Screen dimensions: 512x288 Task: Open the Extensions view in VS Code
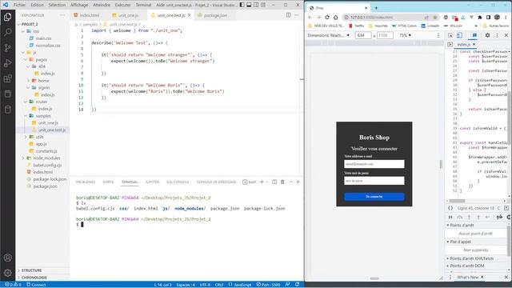click(7, 78)
